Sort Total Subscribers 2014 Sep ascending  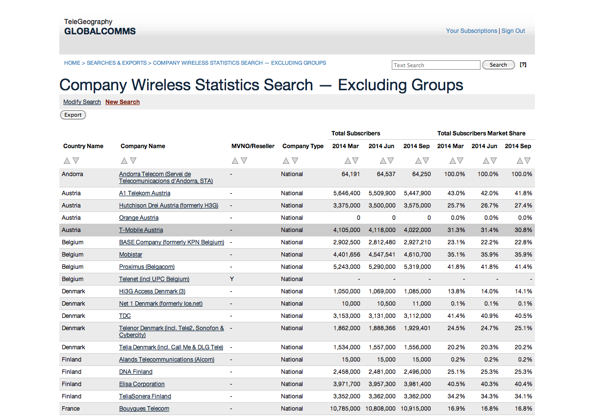(x=418, y=160)
